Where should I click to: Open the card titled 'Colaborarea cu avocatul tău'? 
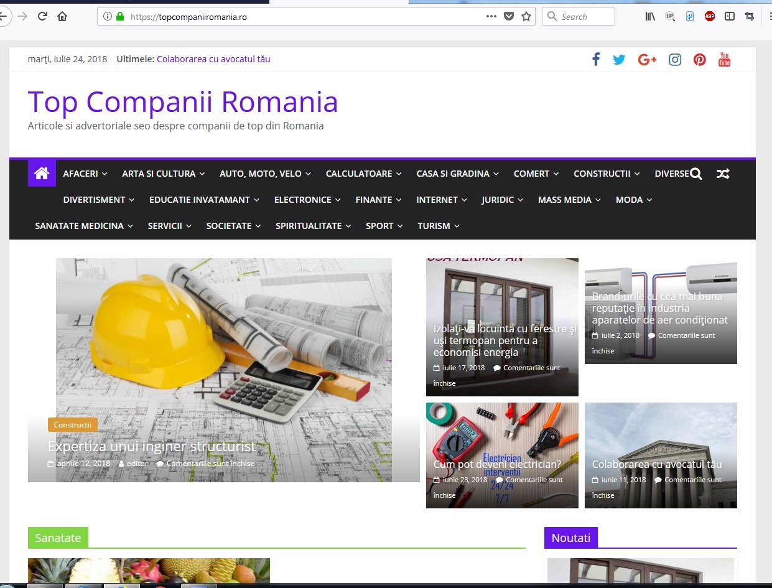tap(657, 464)
